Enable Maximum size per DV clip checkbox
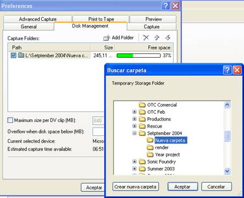This screenshot has height=198, width=244. tap(10, 120)
